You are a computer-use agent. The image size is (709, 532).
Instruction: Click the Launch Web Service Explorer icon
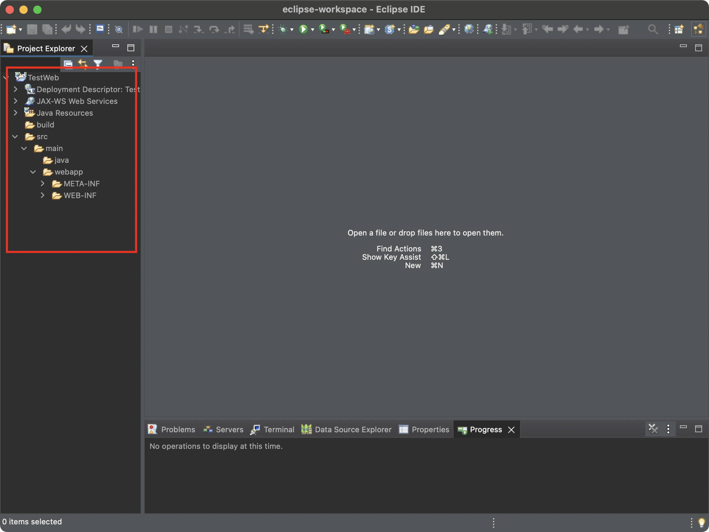(488, 29)
